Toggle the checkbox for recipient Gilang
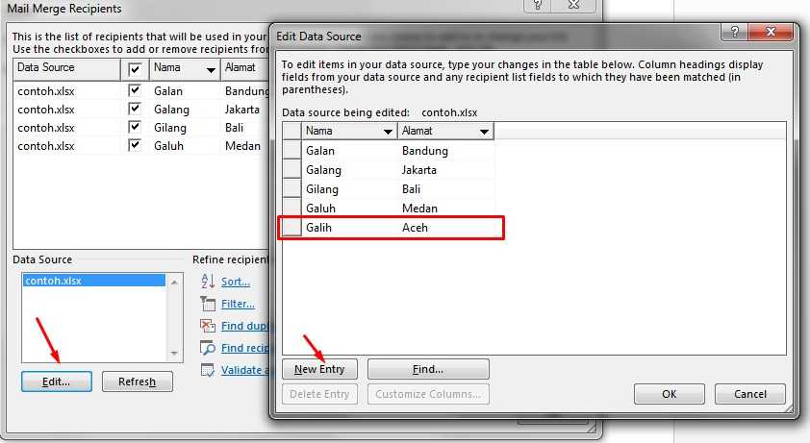Screen dimensions: 810x443 point(135,128)
